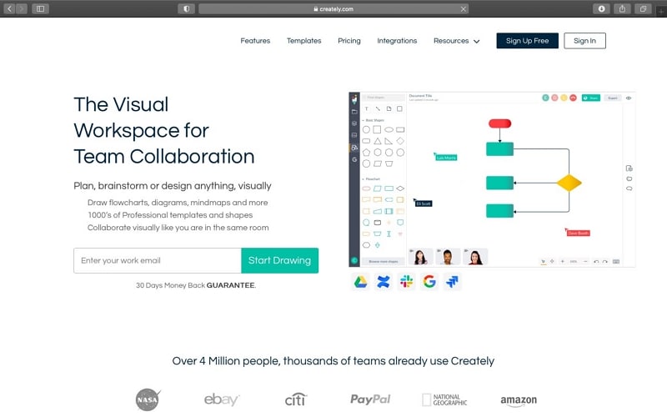Click the Browse more shapes button
This screenshot has height=417, width=667.
(384, 261)
